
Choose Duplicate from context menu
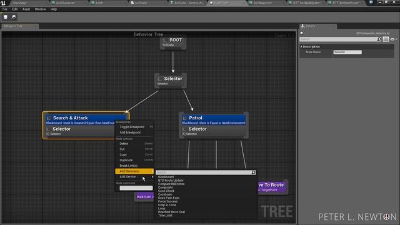pyautogui.click(x=134, y=160)
